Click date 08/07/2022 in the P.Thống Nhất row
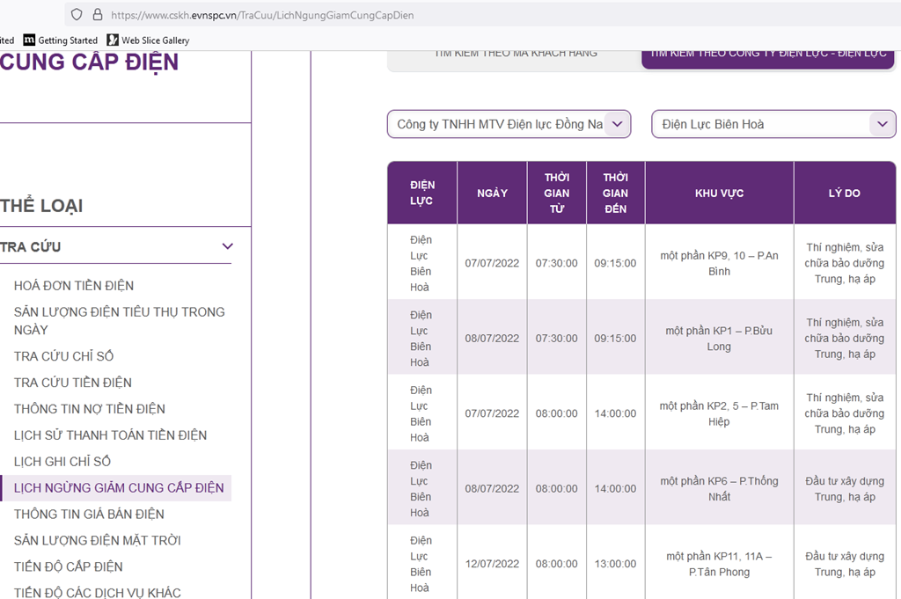 pyautogui.click(x=492, y=489)
